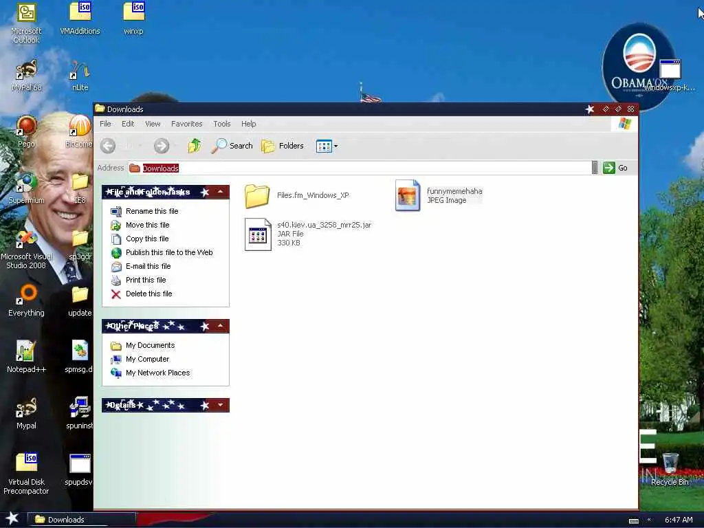Click the Address bar field

[359, 168]
